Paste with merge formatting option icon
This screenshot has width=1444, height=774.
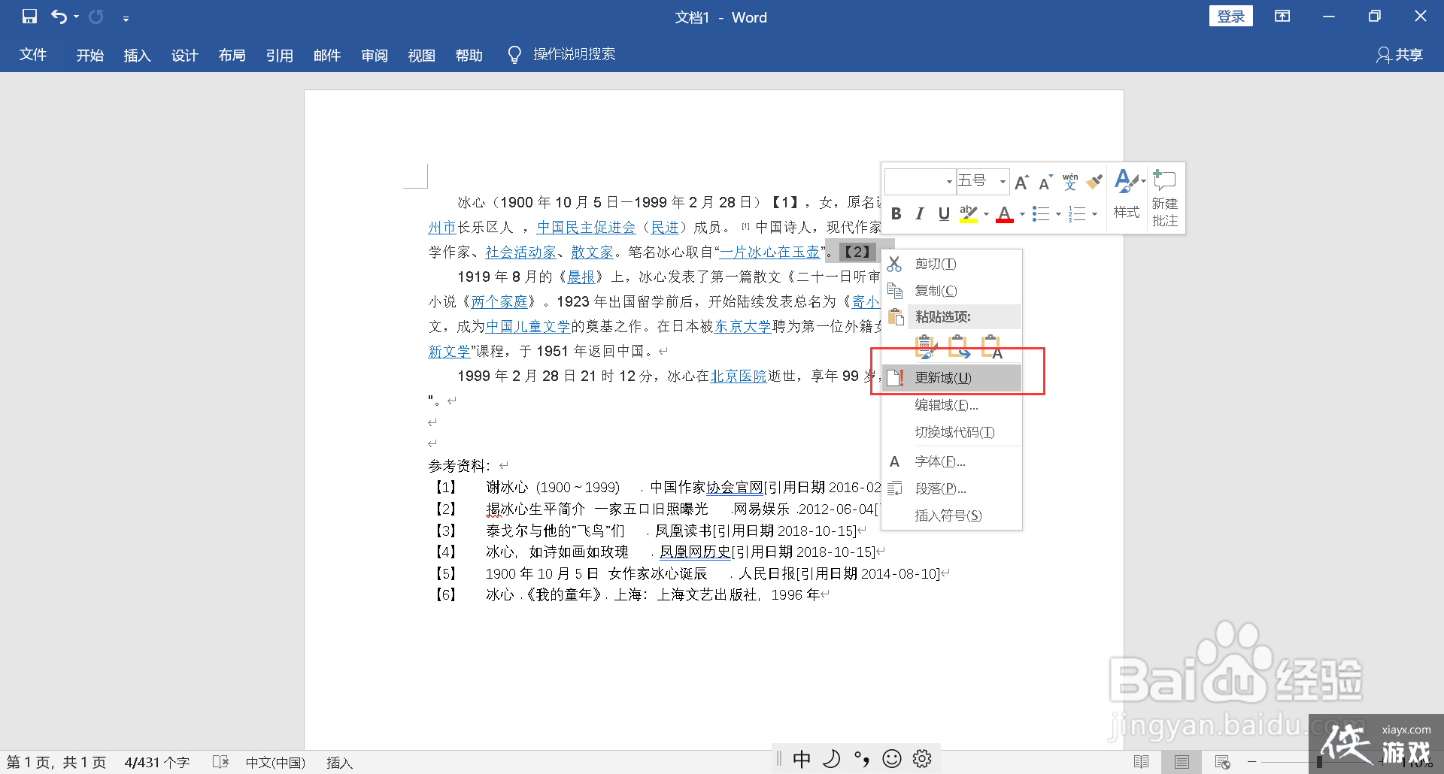point(959,346)
